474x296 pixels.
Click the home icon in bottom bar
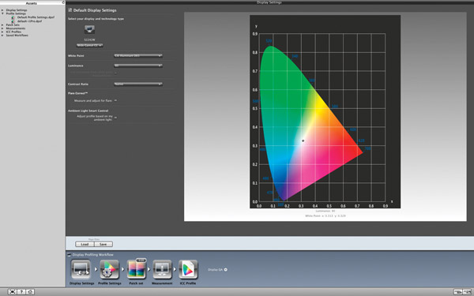pos(30,291)
